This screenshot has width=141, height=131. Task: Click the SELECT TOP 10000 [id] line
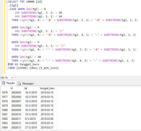coord(25,2)
